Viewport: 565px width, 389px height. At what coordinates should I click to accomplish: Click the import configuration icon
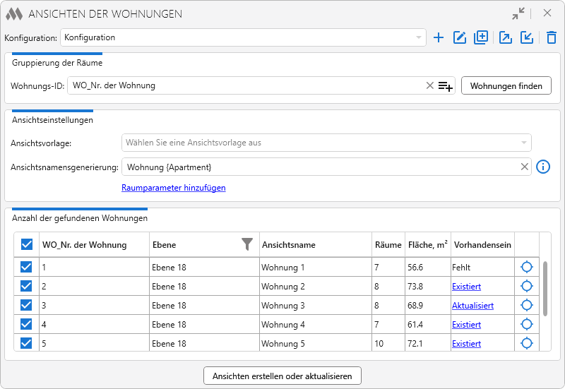(x=527, y=37)
